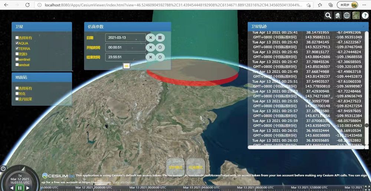
Task: Select the value 38.14751955 in track table
Action: coord(318,32)
